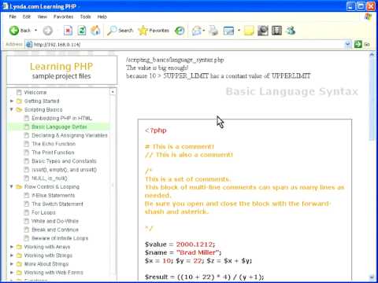
Task: Open the Favorites pane
Action: coord(154,31)
